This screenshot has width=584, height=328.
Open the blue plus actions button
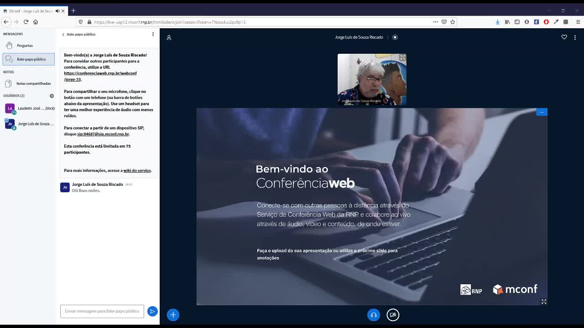coord(173,315)
